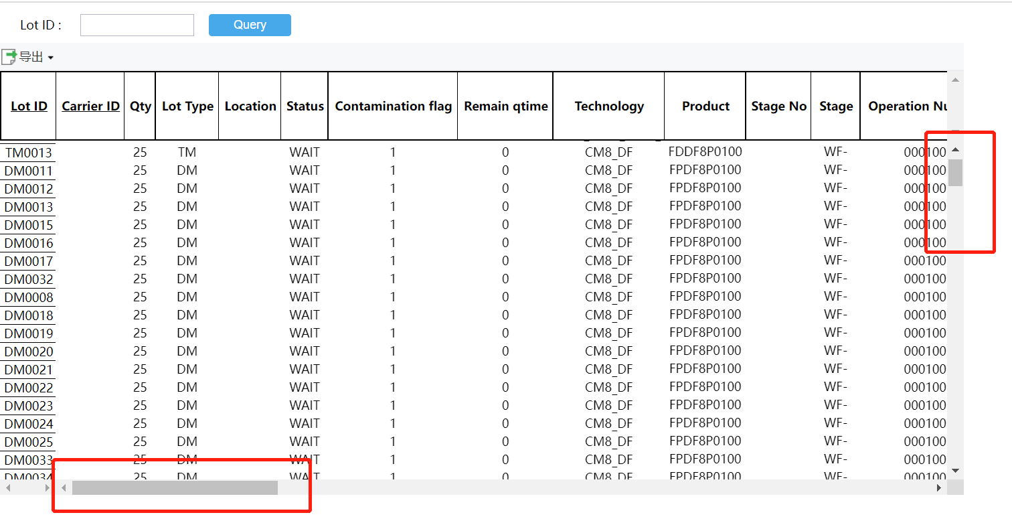Image resolution: width=1012 pixels, height=527 pixels.
Task: Click the Product column header
Action: [x=705, y=106]
